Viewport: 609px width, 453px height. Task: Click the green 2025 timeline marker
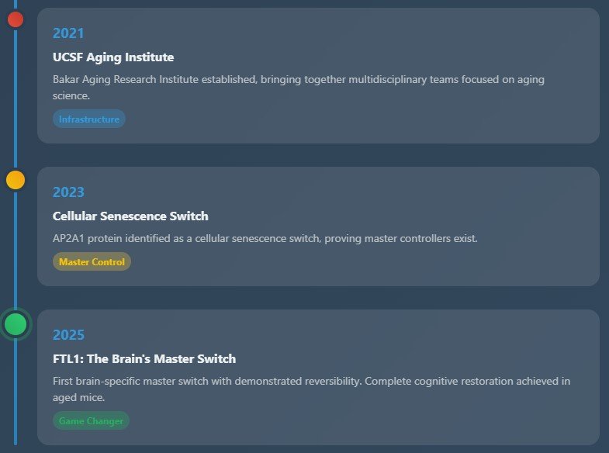[x=16, y=324]
